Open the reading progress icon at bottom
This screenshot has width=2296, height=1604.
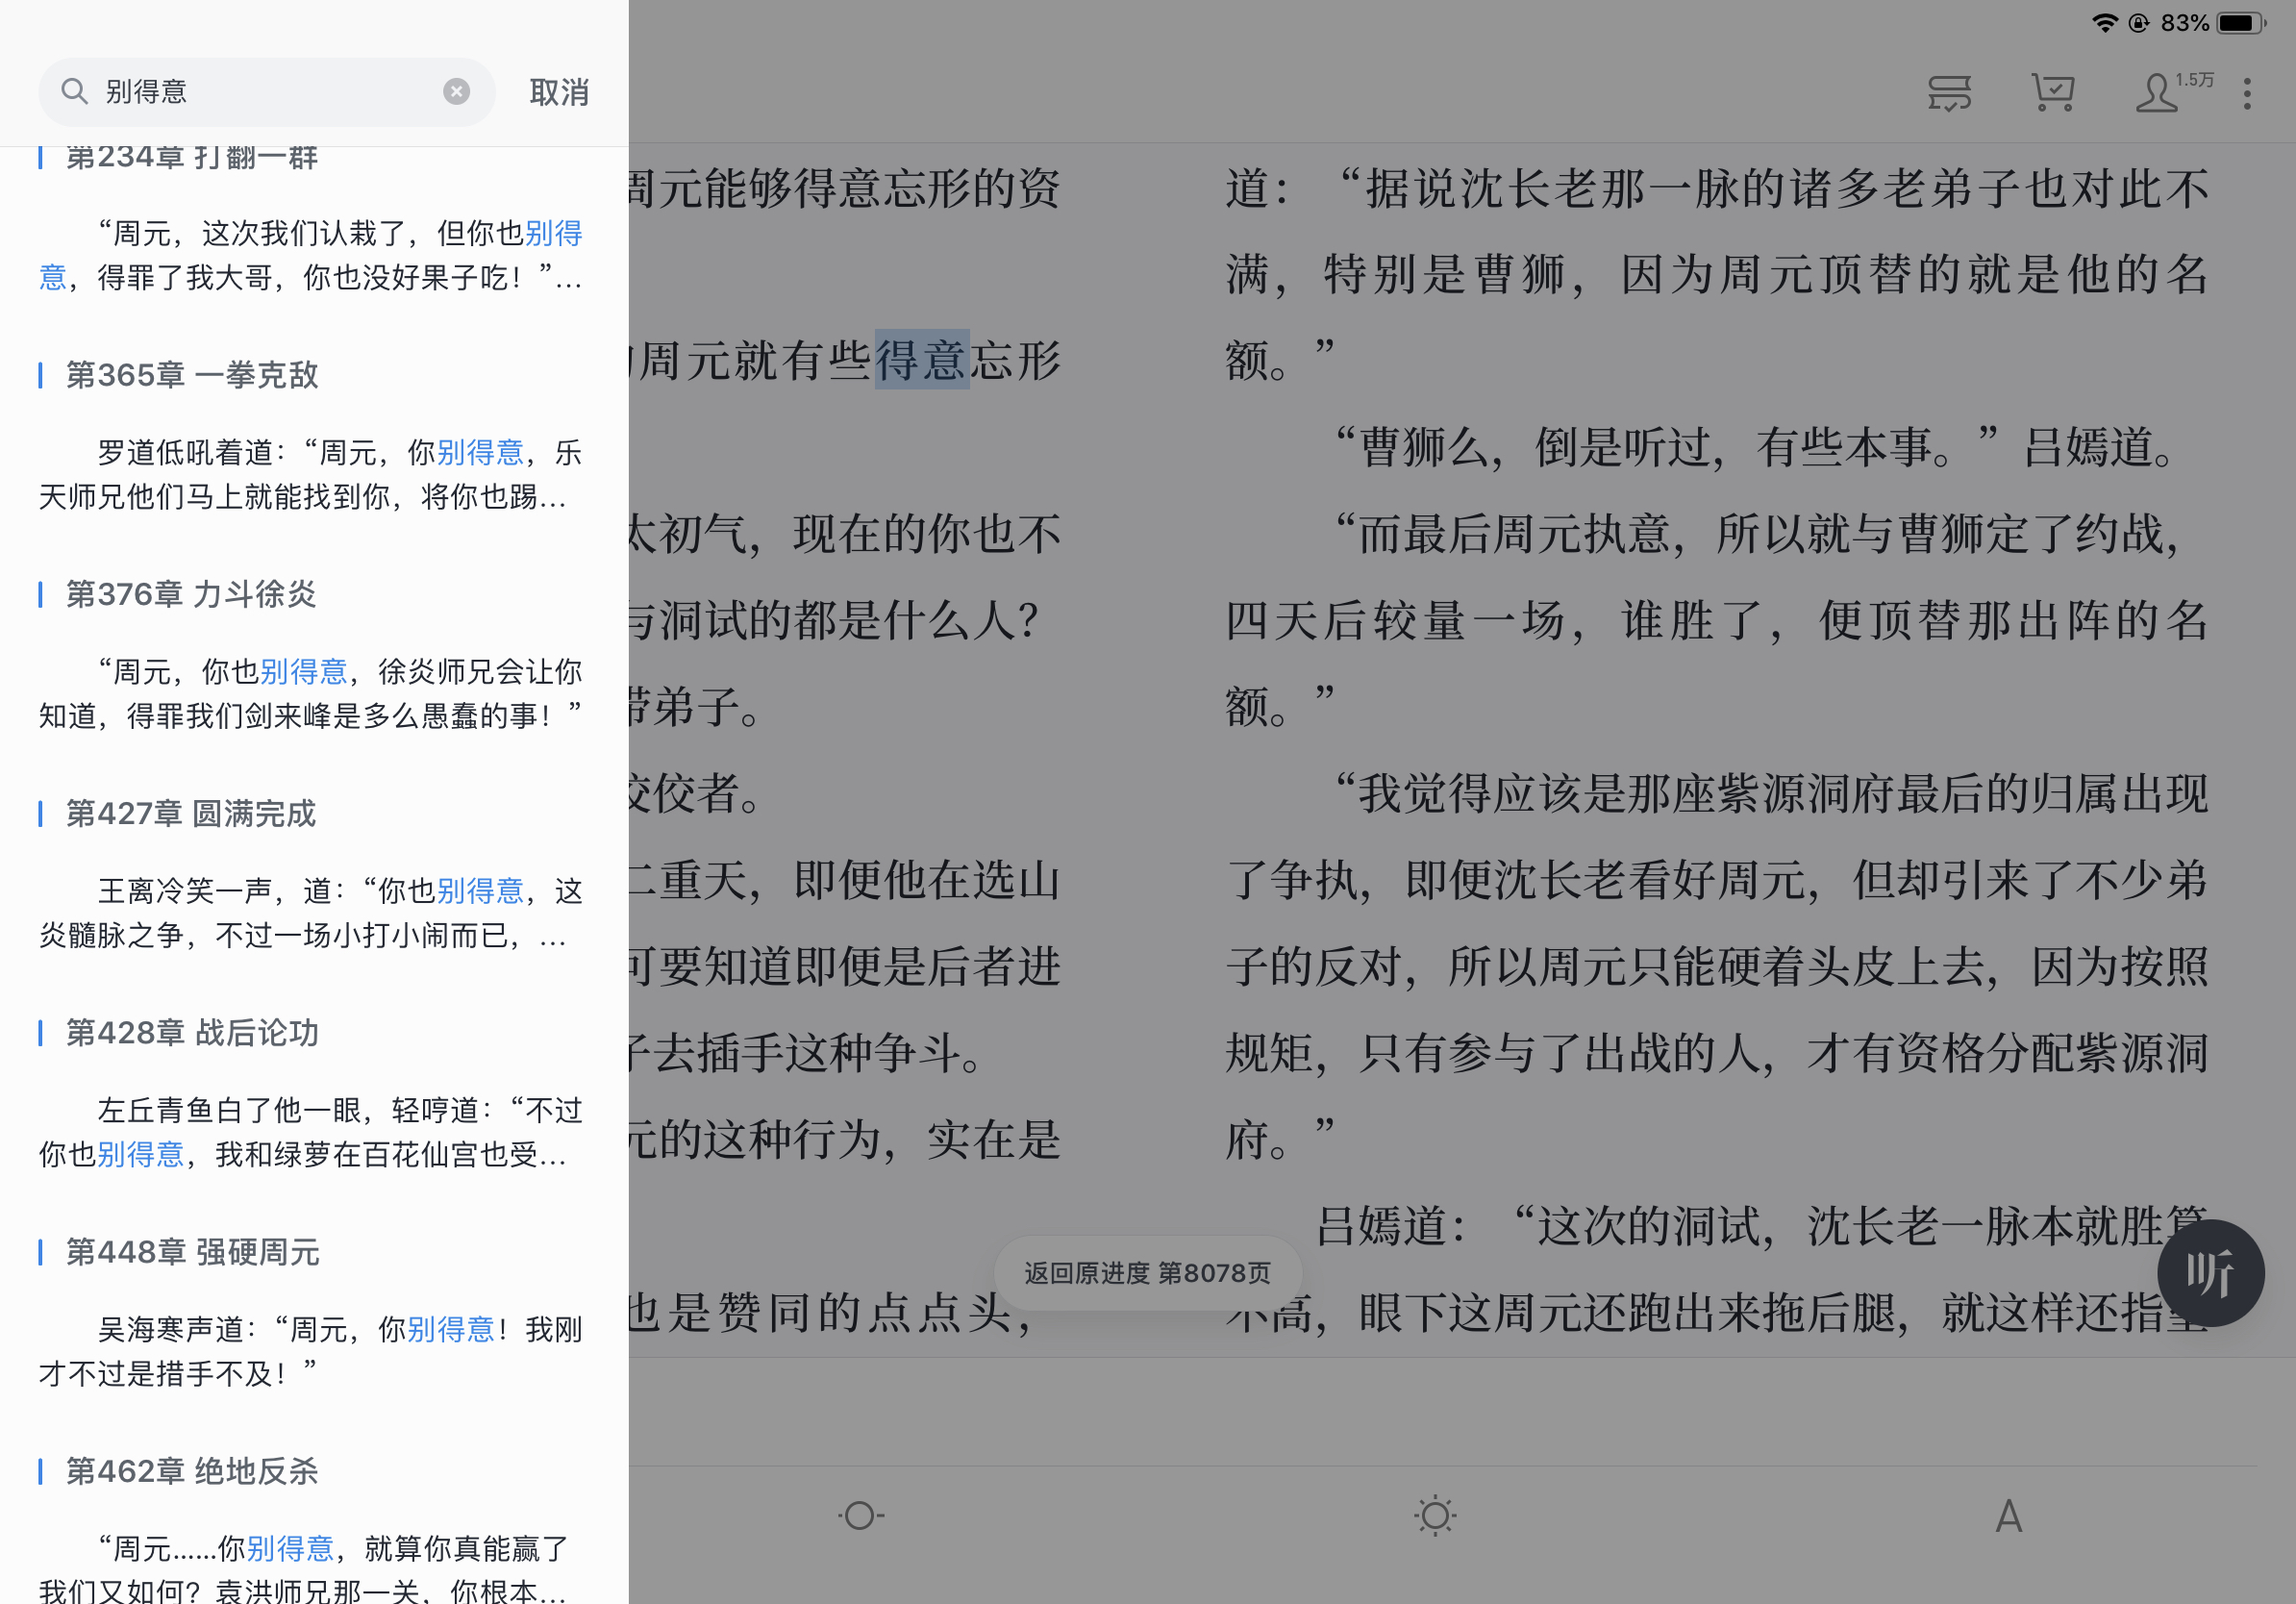pyautogui.click(x=861, y=1516)
